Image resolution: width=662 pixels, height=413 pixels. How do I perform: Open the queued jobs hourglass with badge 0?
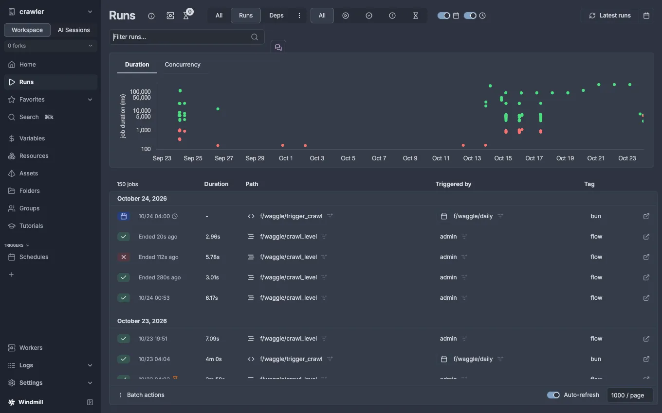[x=186, y=16]
